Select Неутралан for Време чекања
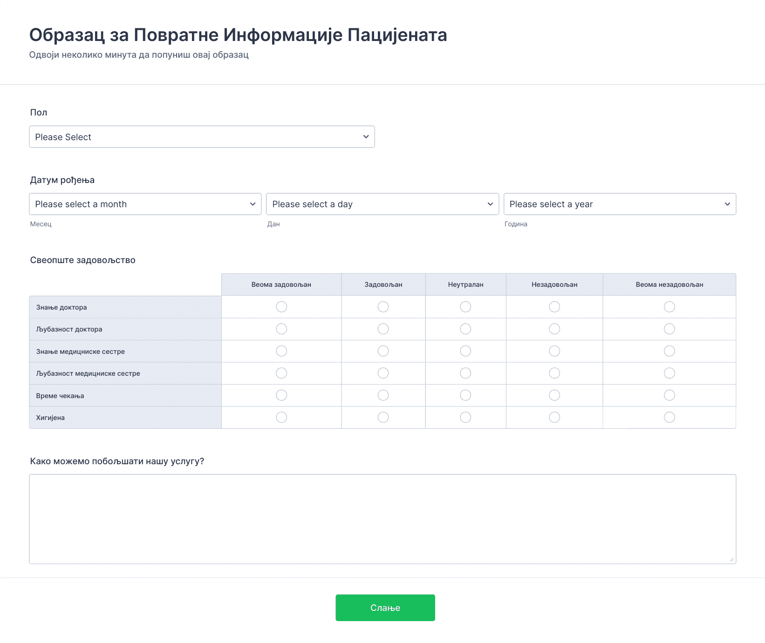Viewport: 765px width, 643px height. pyautogui.click(x=465, y=395)
